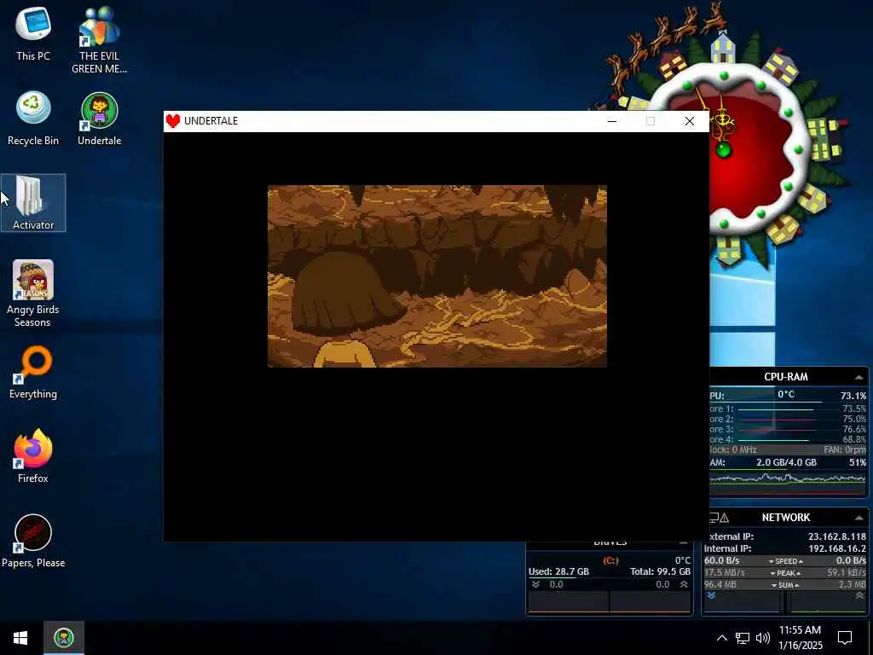Open the This PC desktop icon

(x=33, y=33)
